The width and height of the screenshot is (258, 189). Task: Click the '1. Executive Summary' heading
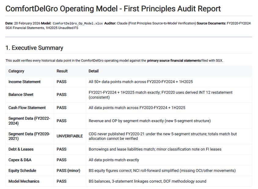pos(34,48)
